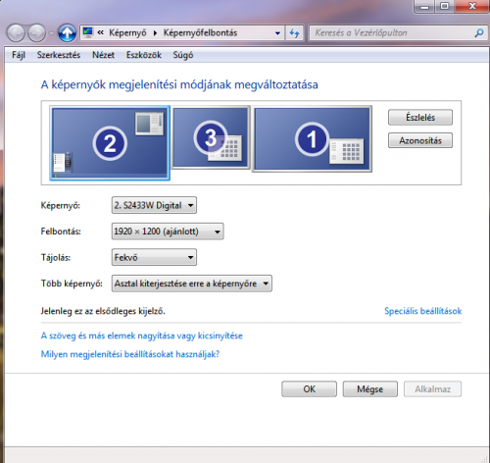Click the heading A képernyők megjelenítési módjának megváltoztatása
Viewport: 490px width, 463px height.
point(179,84)
